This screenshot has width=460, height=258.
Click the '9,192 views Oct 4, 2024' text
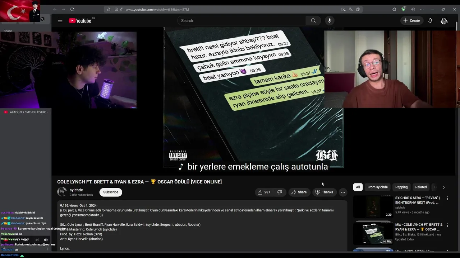(78, 206)
